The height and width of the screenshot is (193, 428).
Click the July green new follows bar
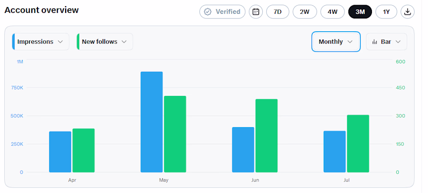pyautogui.click(x=358, y=144)
